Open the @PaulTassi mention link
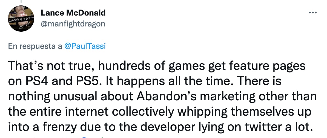This screenshot has width=327, height=138. 85,46
